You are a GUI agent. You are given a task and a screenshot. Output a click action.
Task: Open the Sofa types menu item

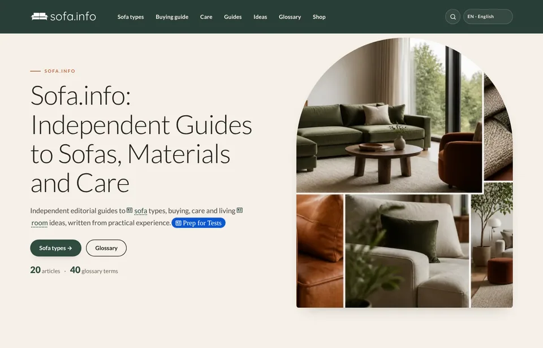[131, 16]
